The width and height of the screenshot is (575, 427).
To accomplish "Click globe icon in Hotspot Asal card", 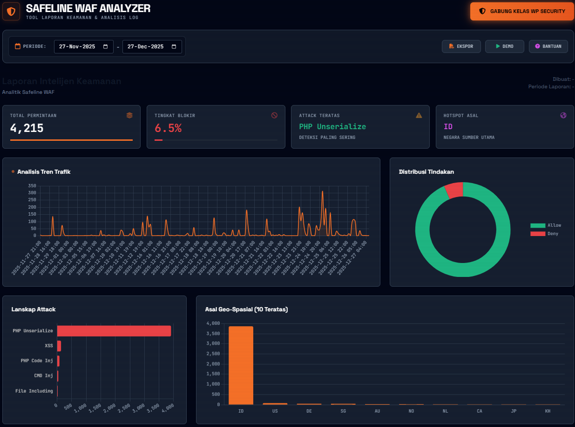I will pyautogui.click(x=563, y=115).
